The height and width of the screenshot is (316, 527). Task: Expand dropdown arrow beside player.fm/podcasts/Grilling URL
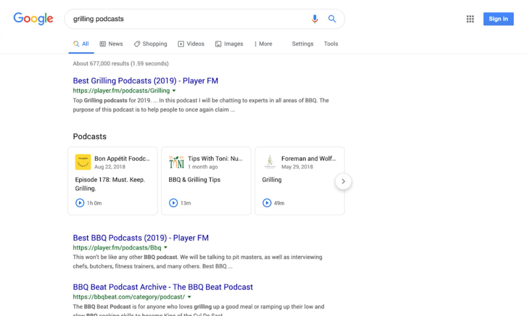coord(174,91)
